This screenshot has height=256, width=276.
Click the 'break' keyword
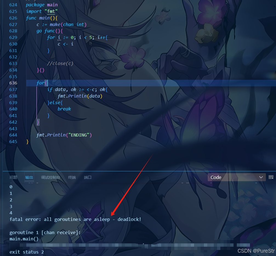(x=64, y=109)
